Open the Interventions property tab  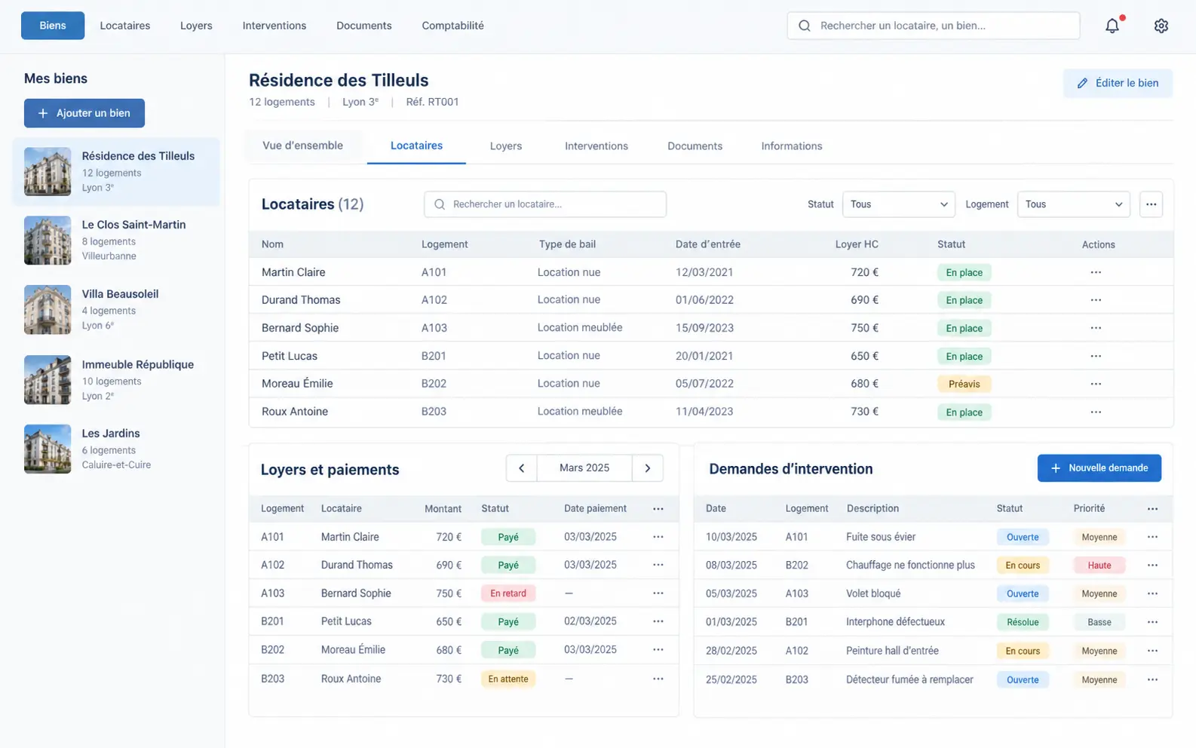click(596, 146)
